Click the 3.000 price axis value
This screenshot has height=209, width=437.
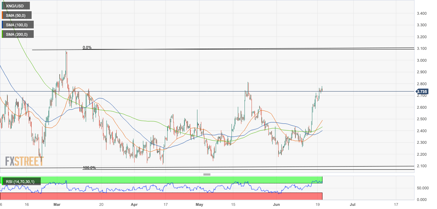[422, 60]
